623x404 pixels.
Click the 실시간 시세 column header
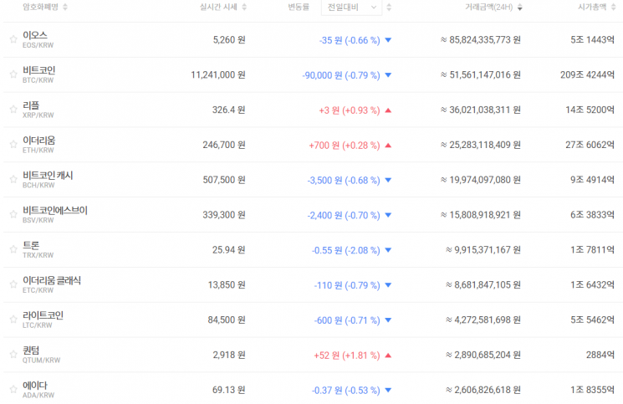pyautogui.click(x=218, y=8)
